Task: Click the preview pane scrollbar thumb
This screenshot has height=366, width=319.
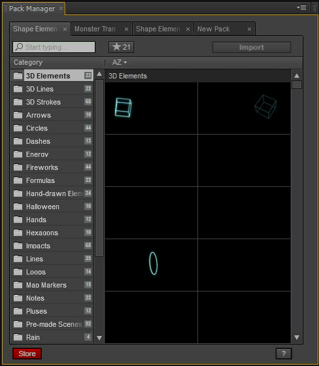Action: click(297, 84)
